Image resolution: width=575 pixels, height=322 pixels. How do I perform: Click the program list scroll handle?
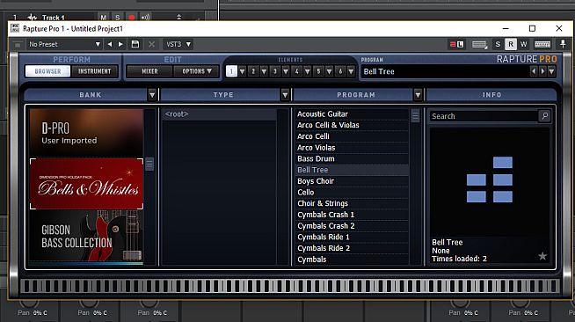[415, 116]
